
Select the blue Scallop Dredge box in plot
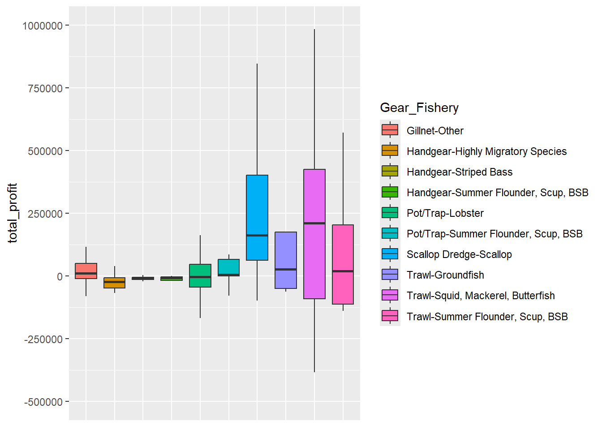point(257,206)
